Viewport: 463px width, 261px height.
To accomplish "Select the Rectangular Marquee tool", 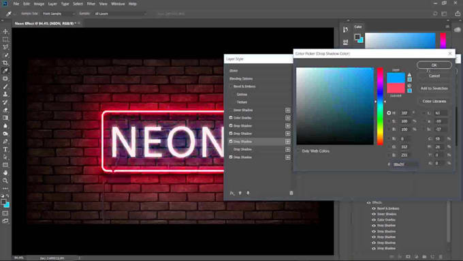I will pos(5,40).
